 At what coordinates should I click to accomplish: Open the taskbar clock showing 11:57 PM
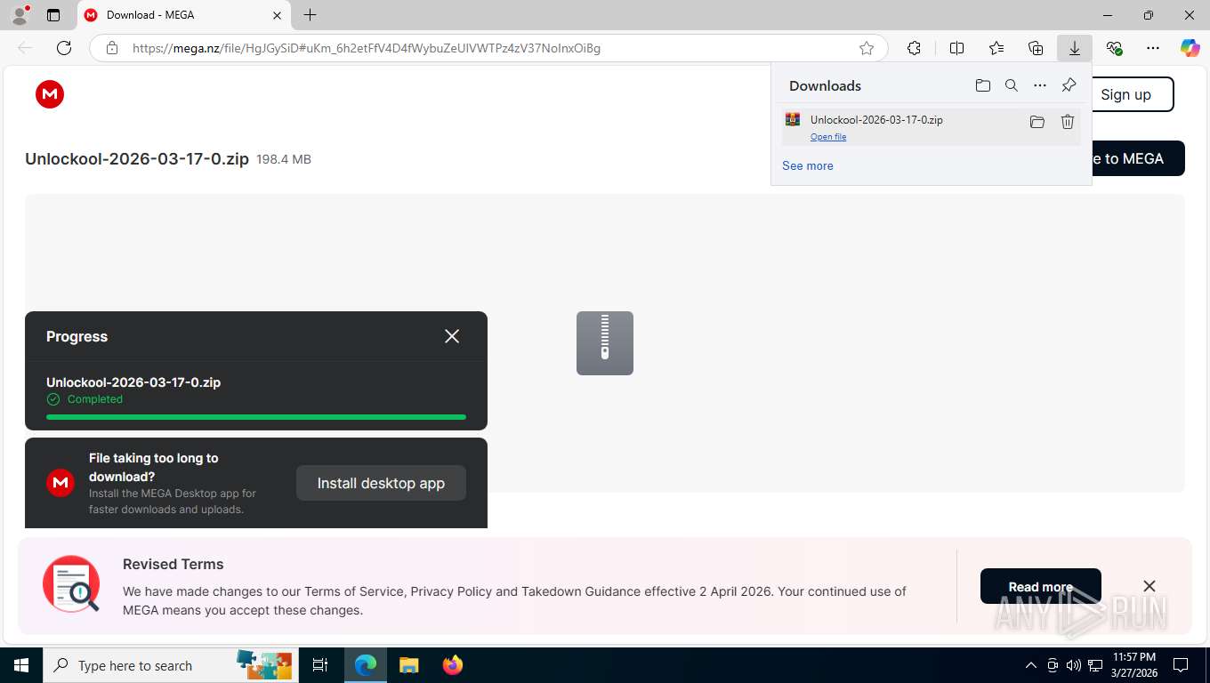coord(1133,665)
